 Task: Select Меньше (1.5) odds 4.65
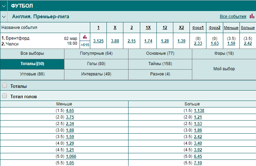tap(70, 111)
